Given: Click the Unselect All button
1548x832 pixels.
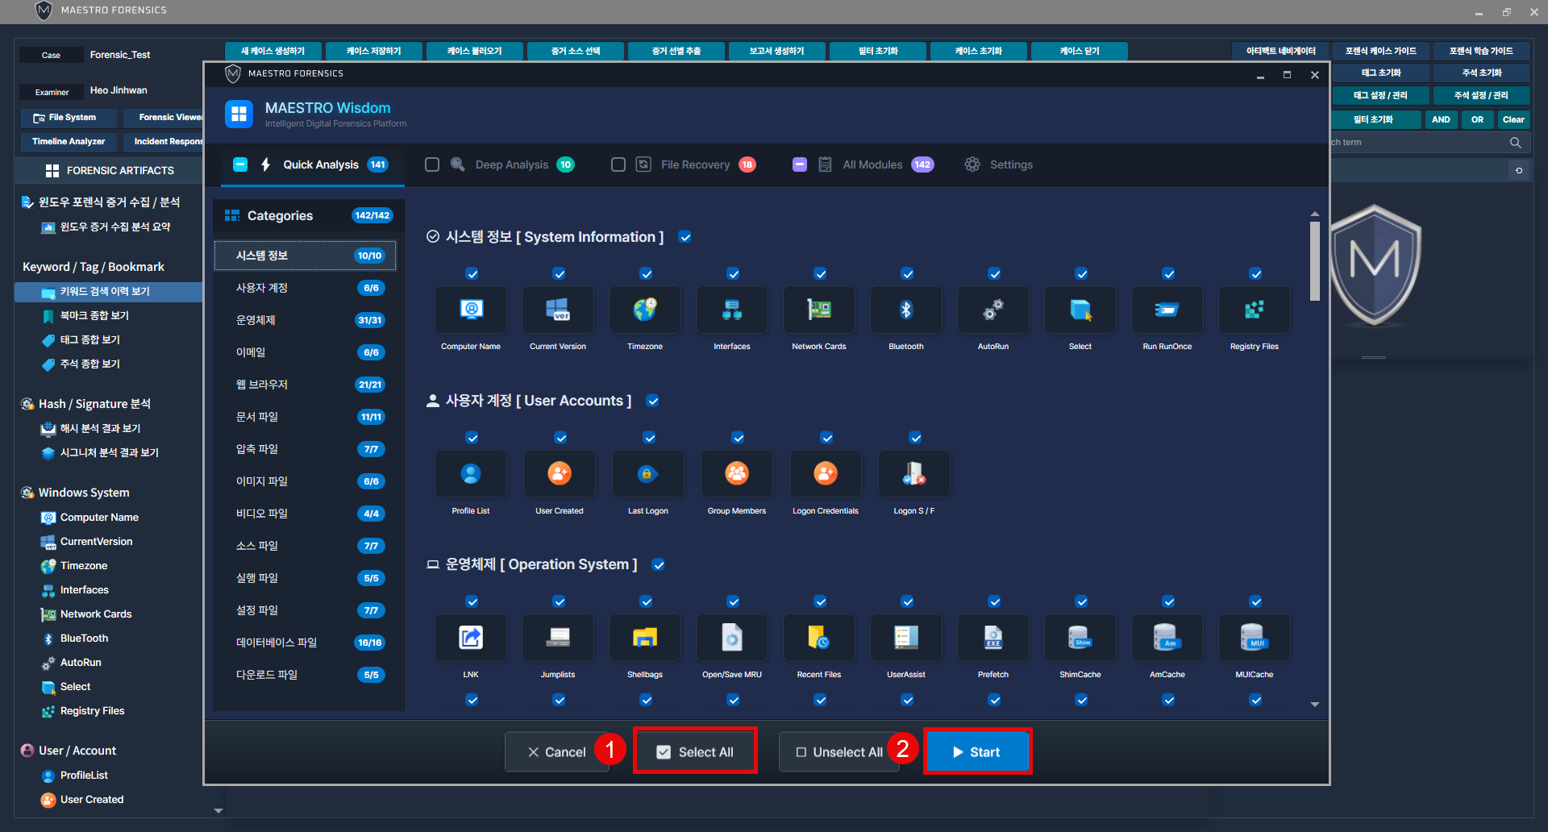Looking at the screenshot, I should 838,752.
